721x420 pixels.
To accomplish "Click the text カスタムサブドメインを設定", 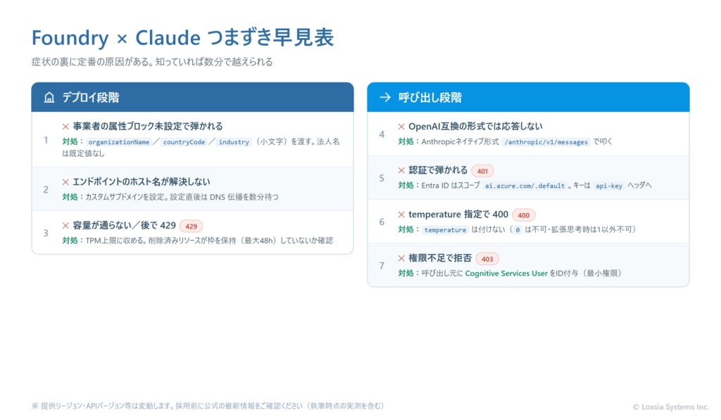I will (x=125, y=197).
